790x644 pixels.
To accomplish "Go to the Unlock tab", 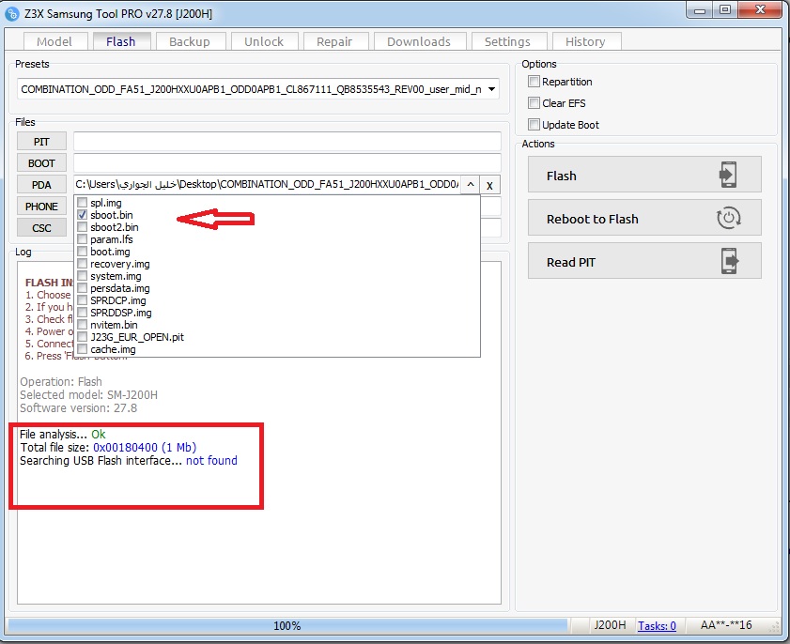I will [264, 42].
